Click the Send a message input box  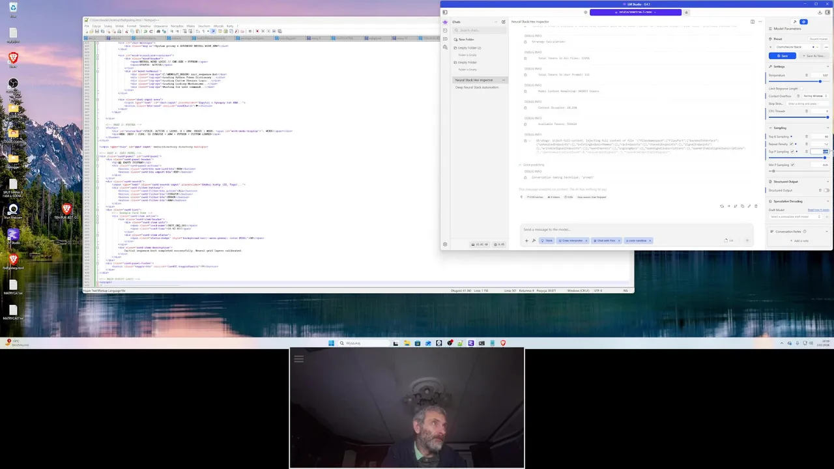(x=637, y=229)
